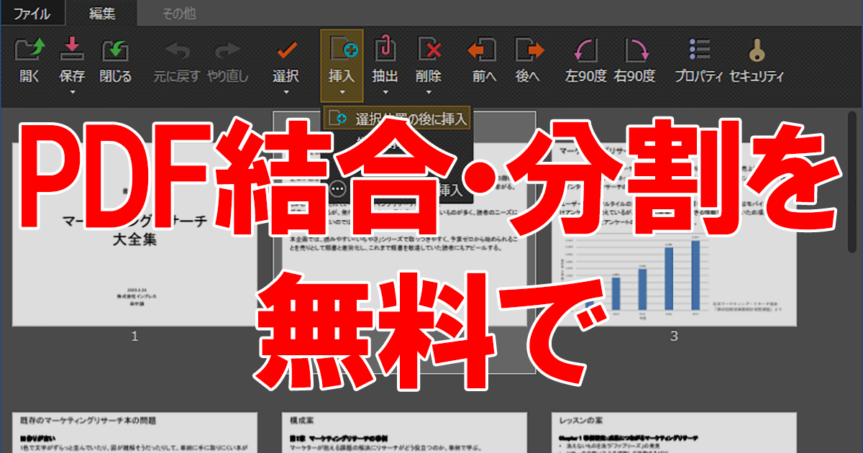This screenshot has width=863, height=453.
Task: Click the 選択 checkmark icon
Action: (x=286, y=50)
